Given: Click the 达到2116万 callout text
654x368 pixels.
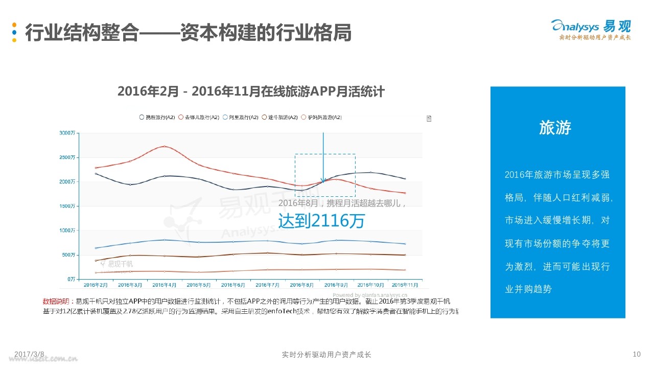Looking at the screenshot, I should [x=322, y=220].
